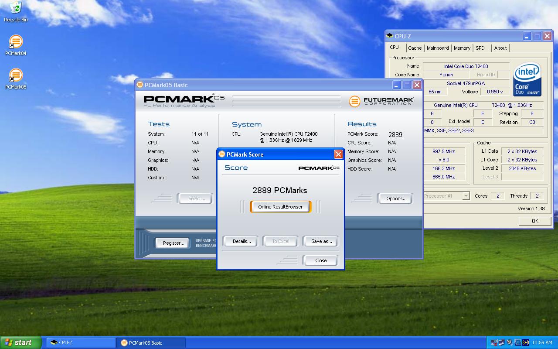The height and width of the screenshot is (349, 558).
Task: Open the volume speaker tray icon
Action: 510,342
